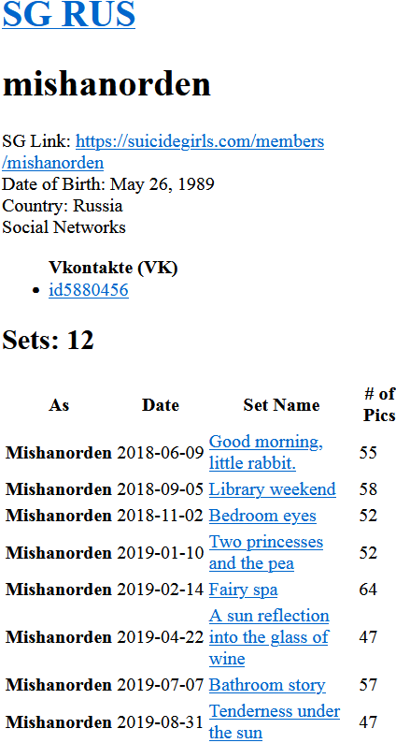Open the Bathroom story set
The image size is (396, 743).
(267, 685)
